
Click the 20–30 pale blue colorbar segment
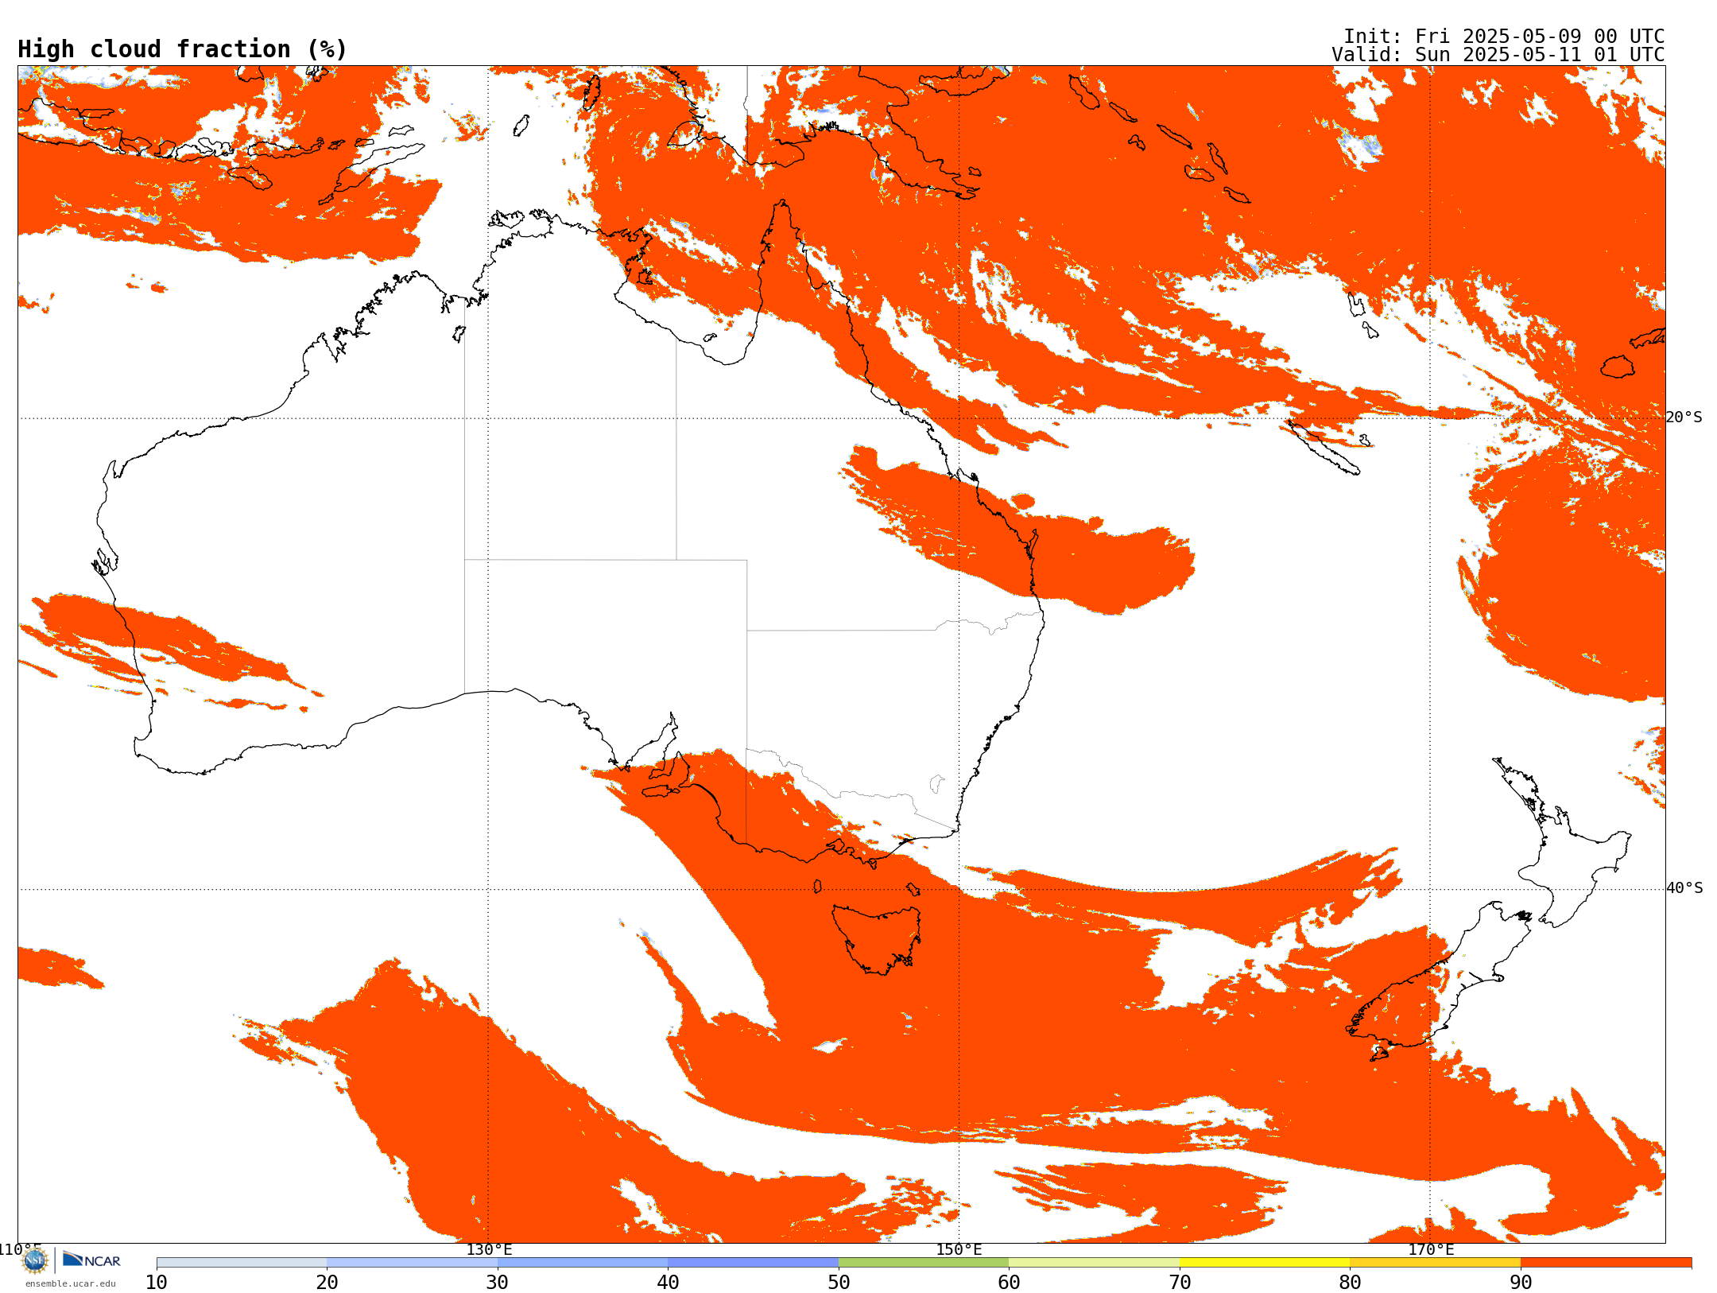412,1263
